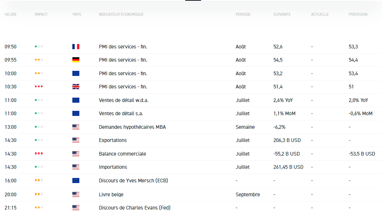Click the PRÉVISION column header
Viewport: 382px width, 215px height.
(358, 15)
